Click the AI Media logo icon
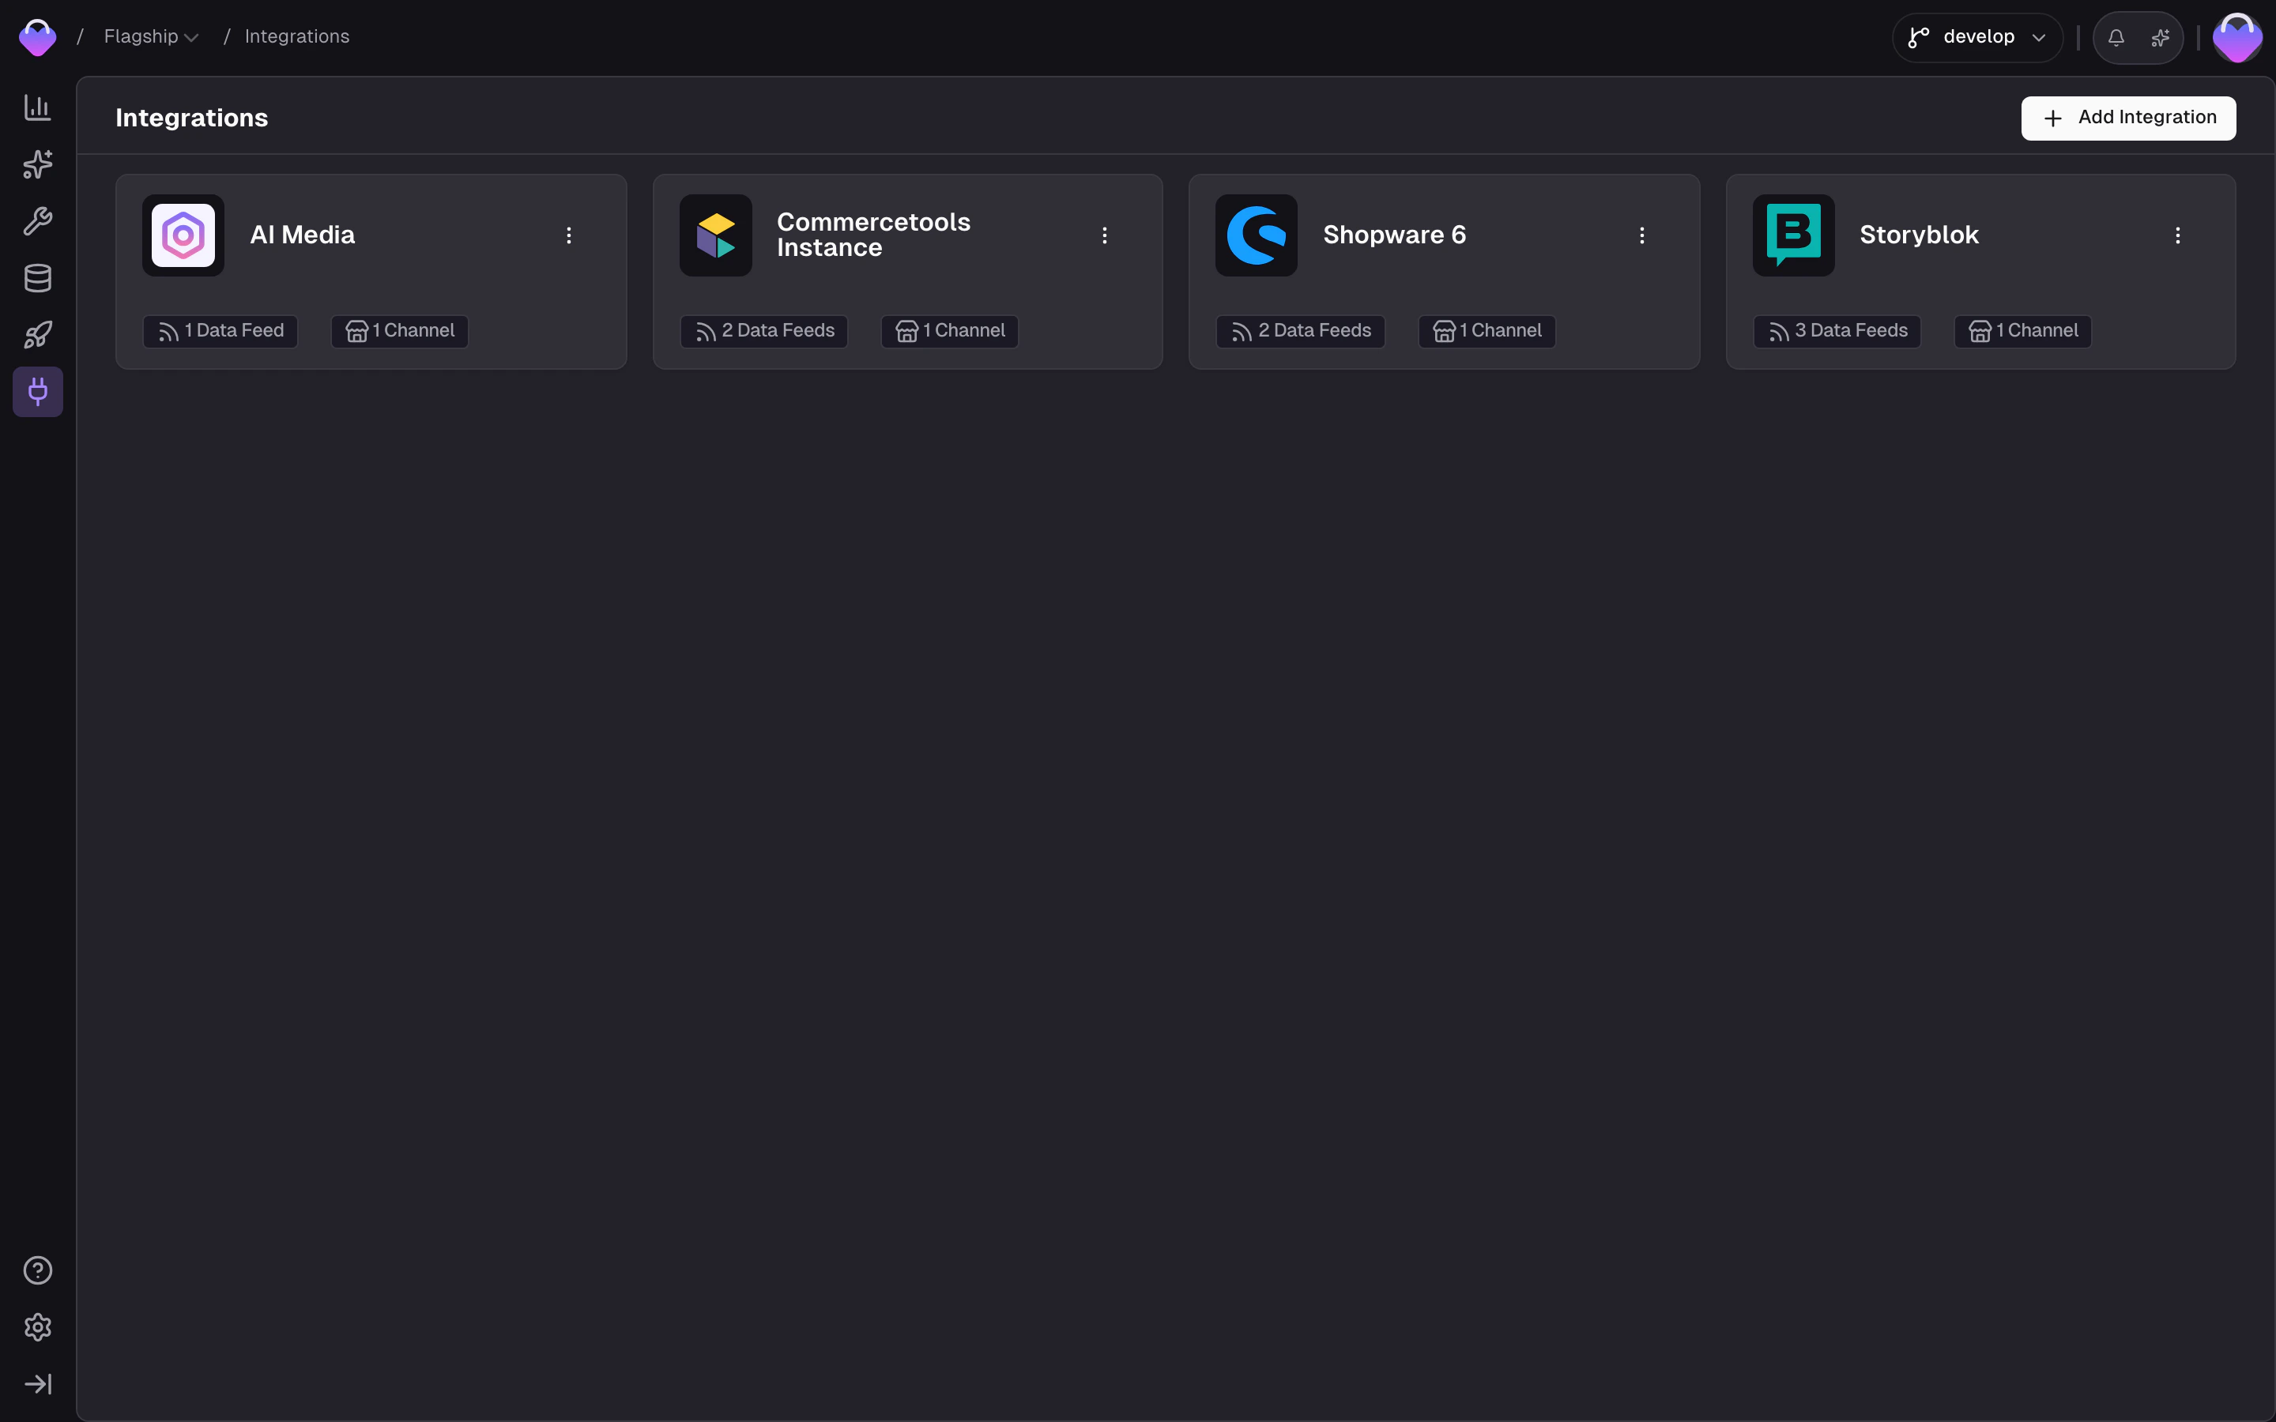The height and width of the screenshot is (1422, 2276). (x=183, y=235)
